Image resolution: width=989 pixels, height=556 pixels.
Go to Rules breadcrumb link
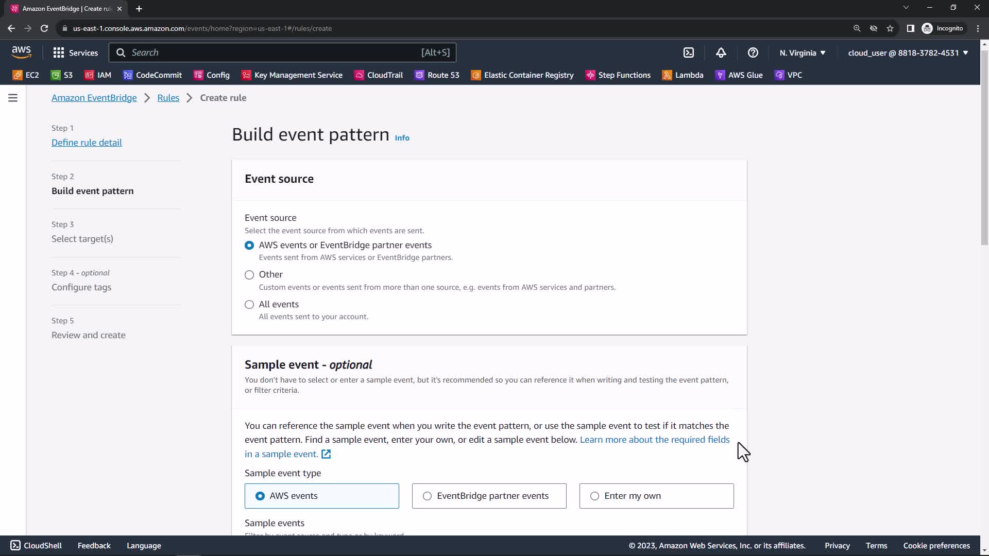(168, 98)
